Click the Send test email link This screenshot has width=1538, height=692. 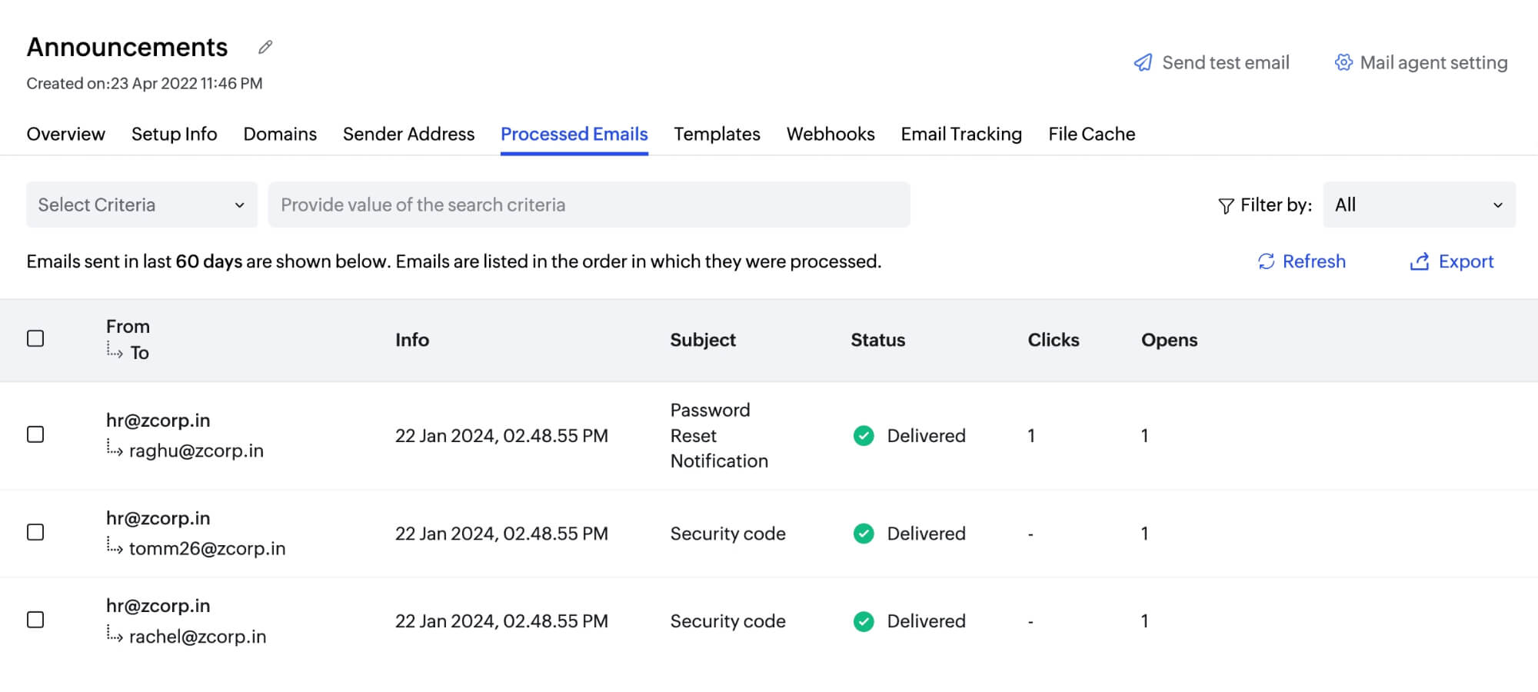1225,63
